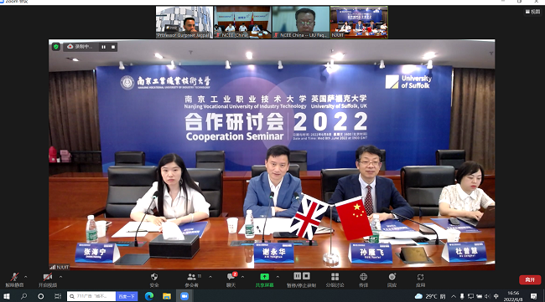Screen dimensions: 545x302
Task: Open the Security shield menu
Action: click(154, 279)
